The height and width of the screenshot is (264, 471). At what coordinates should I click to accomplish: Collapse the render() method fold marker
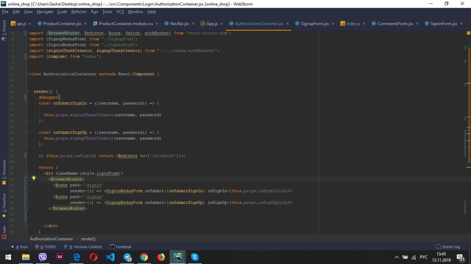tap(26, 92)
